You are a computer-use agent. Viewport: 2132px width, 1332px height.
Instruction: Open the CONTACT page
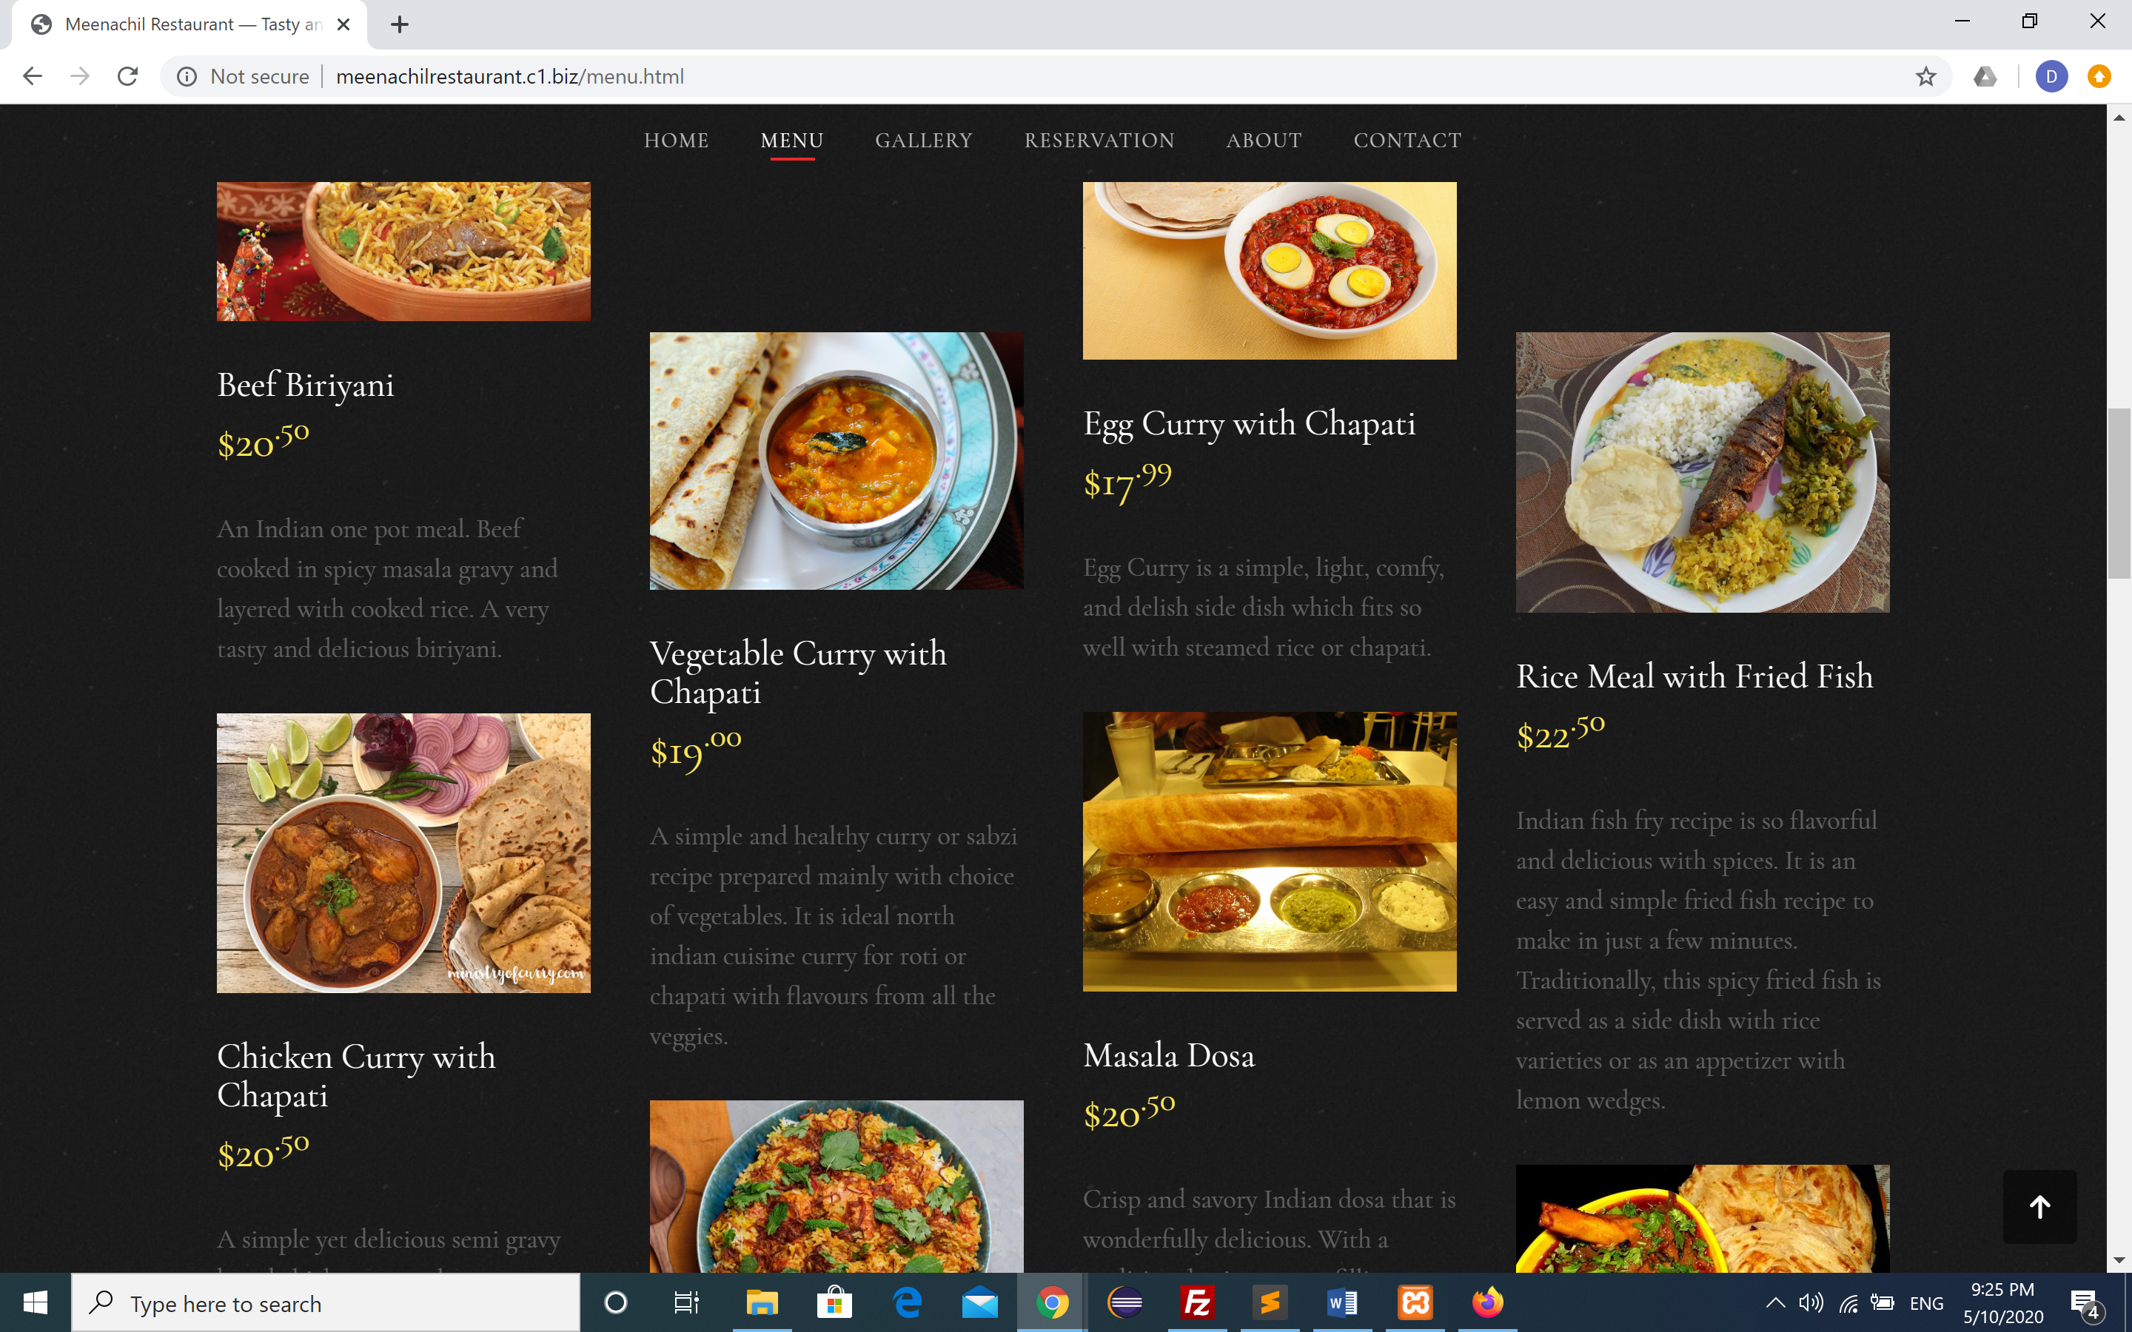point(1407,140)
